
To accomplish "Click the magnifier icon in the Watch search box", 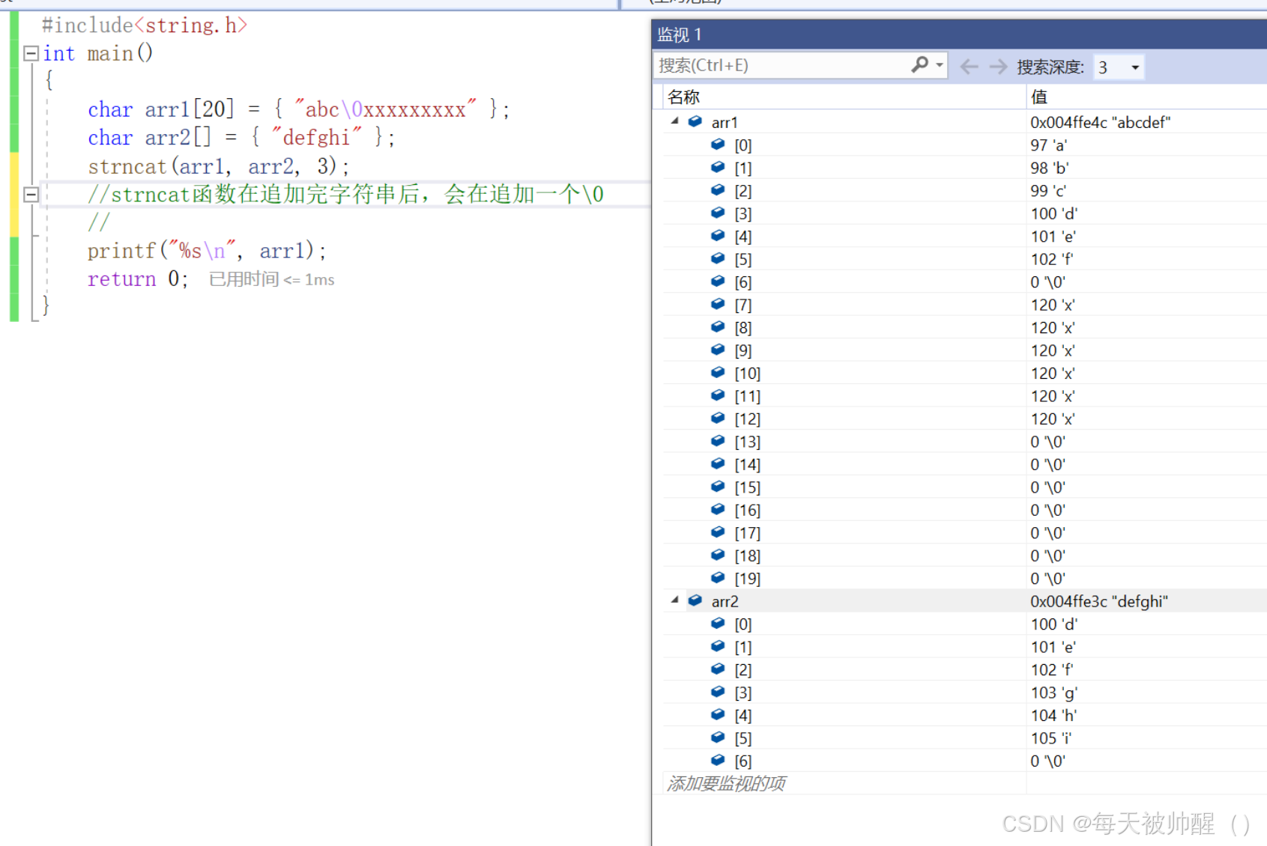I will (919, 65).
